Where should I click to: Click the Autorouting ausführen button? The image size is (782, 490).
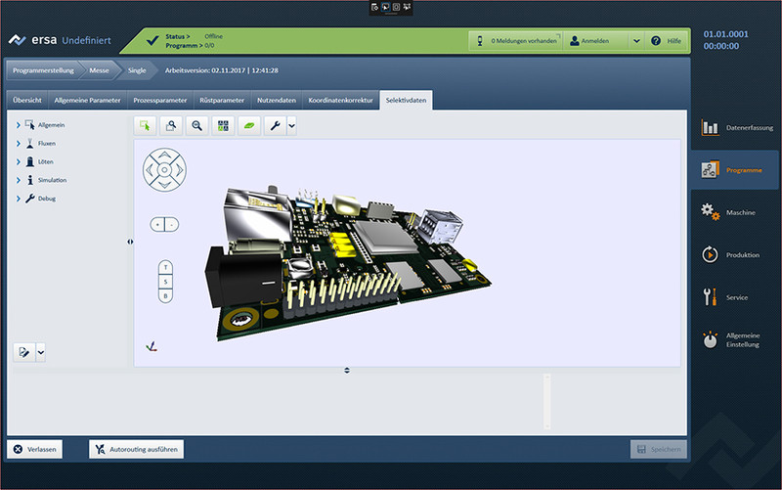136,450
